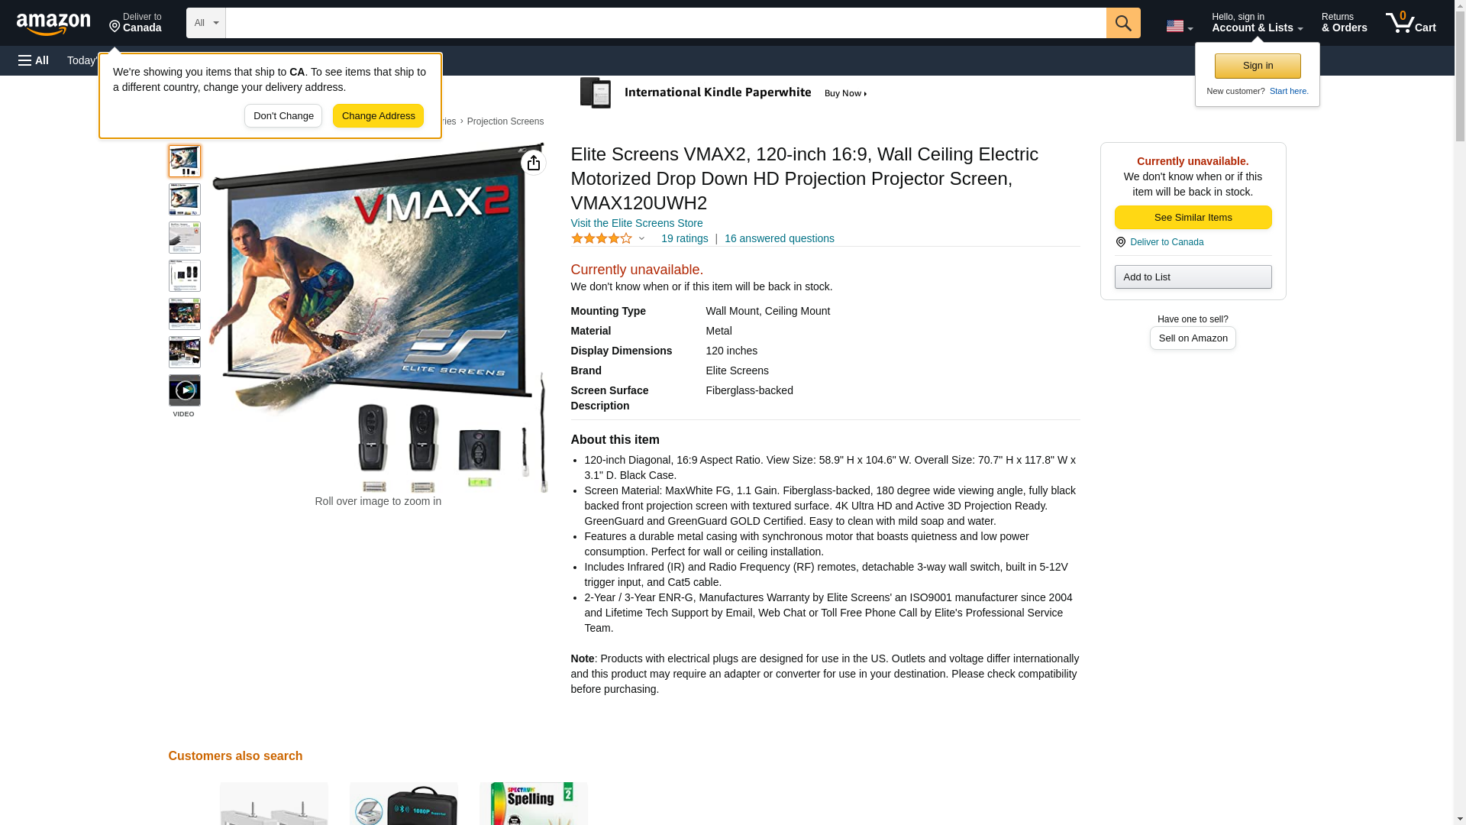Click the star rating icons

(601, 238)
